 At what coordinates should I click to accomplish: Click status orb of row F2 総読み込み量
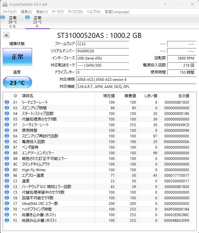7,220
